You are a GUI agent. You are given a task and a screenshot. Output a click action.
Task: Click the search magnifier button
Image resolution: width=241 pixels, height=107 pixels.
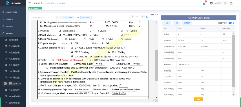pyautogui.click(x=59, y=17)
